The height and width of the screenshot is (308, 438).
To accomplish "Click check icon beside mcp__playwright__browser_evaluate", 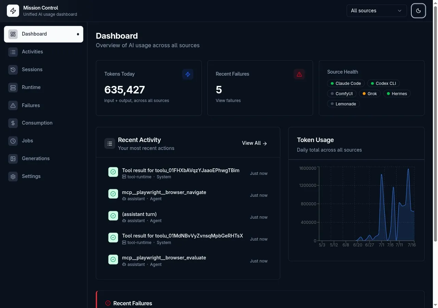I will tap(113, 260).
